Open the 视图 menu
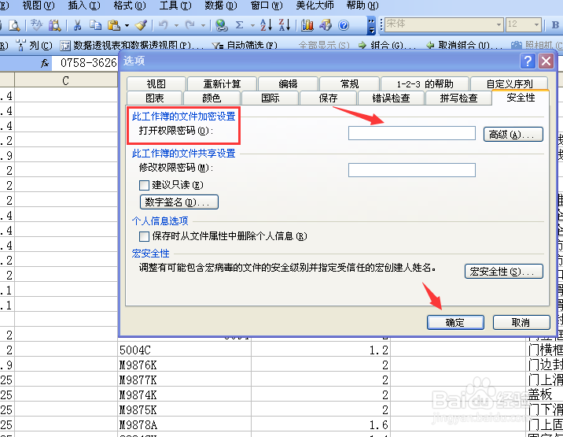This screenshot has width=563, height=437. (x=39, y=6)
